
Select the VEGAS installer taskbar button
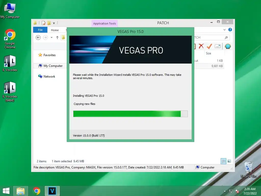click(52, 191)
